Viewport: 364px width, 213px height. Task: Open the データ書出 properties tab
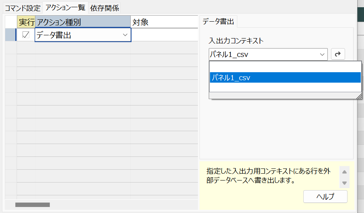218,22
